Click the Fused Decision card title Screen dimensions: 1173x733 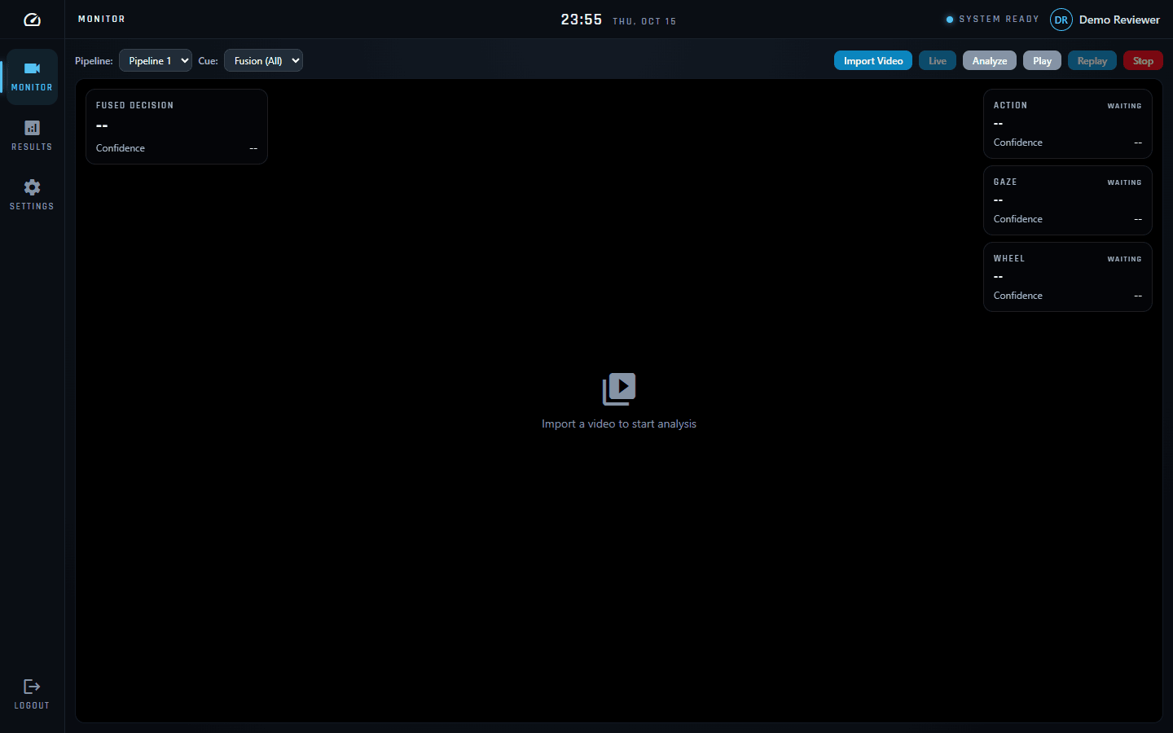[134, 105]
